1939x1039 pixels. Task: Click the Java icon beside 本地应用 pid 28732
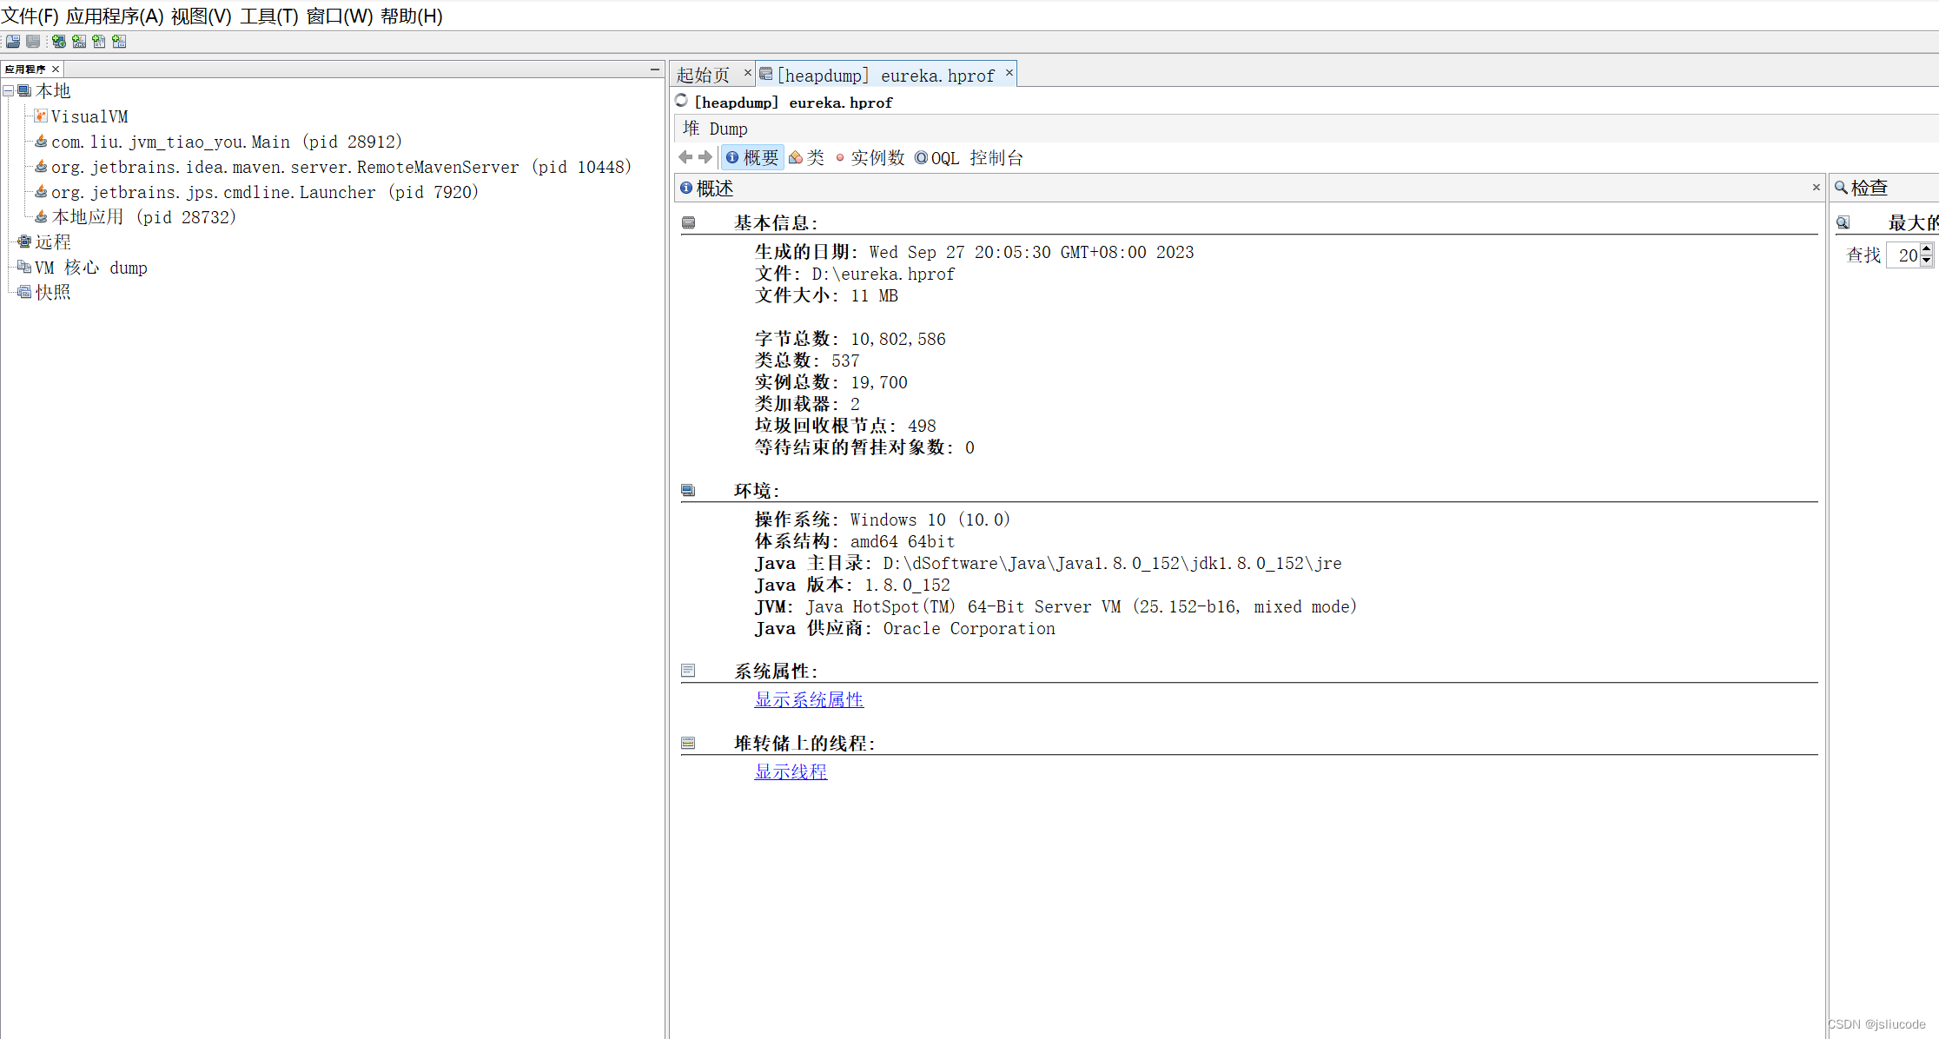click(41, 216)
